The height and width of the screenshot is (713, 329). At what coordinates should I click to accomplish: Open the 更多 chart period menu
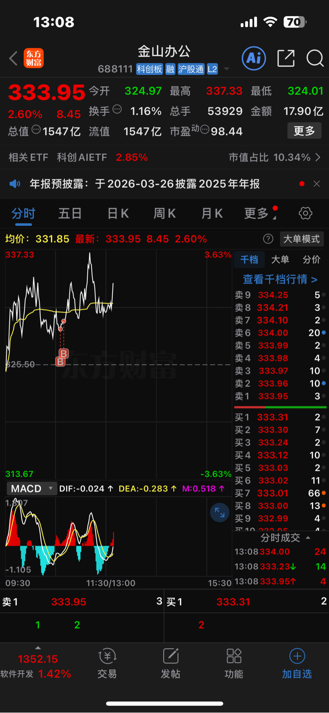260,213
